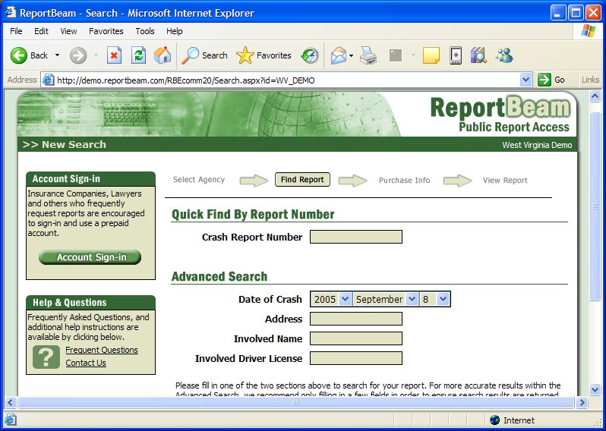Open the yellow note Discuss icon

click(x=431, y=55)
